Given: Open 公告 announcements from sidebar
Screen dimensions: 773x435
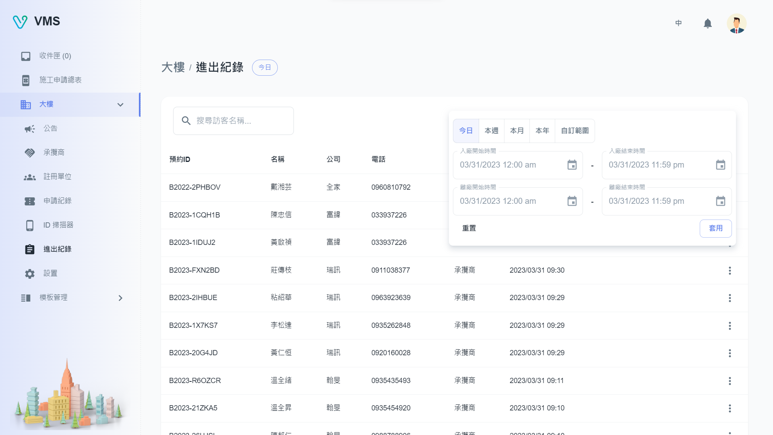Looking at the screenshot, I should [x=50, y=128].
